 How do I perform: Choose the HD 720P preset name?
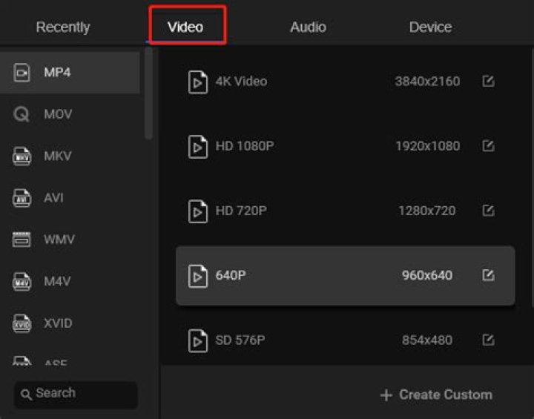(x=241, y=211)
